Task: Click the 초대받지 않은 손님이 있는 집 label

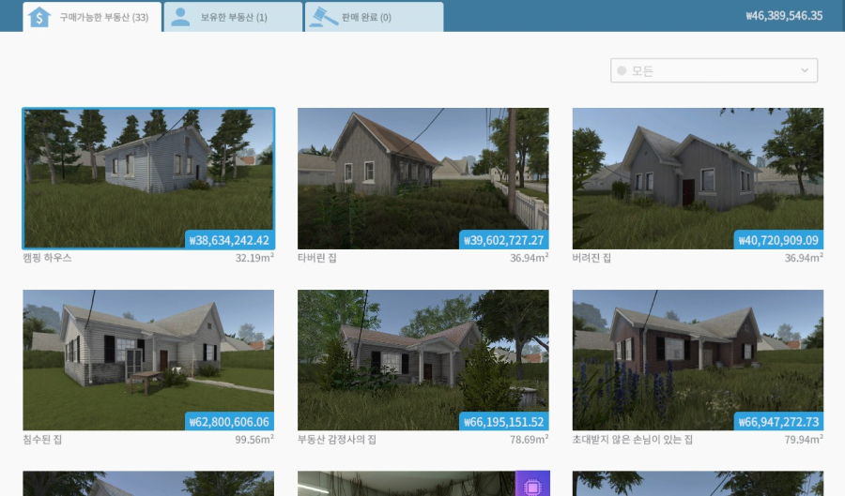Action: 632,440
